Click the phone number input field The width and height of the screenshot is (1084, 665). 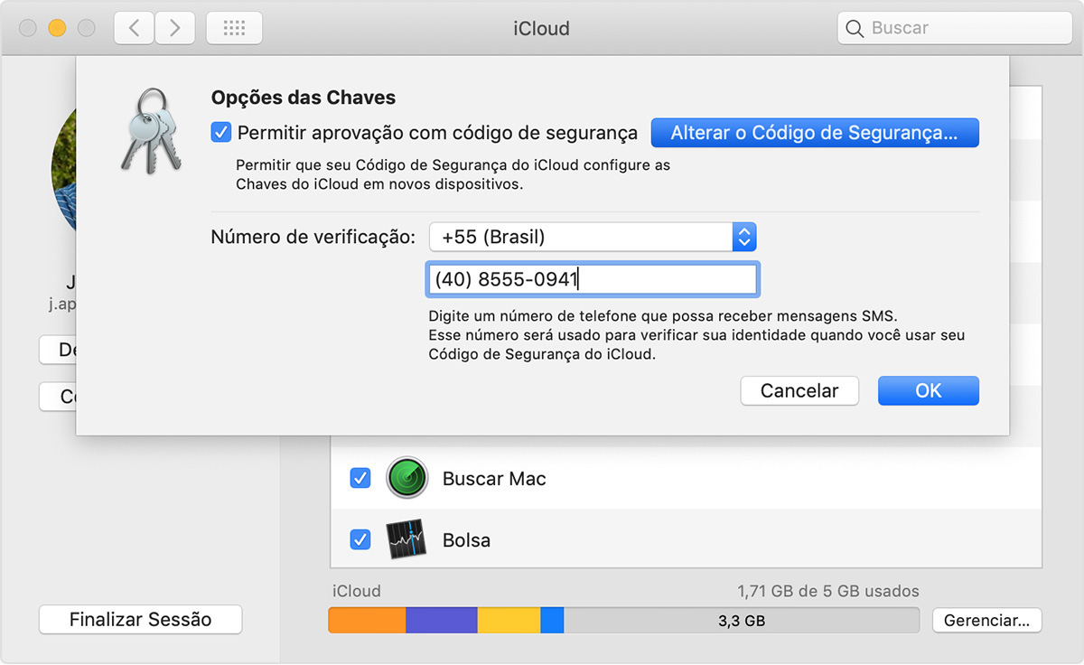(x=593, y=279)
